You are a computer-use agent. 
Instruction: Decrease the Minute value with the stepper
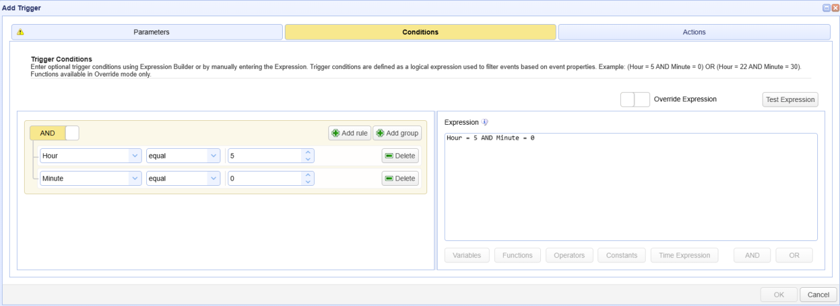coord(308,181)
